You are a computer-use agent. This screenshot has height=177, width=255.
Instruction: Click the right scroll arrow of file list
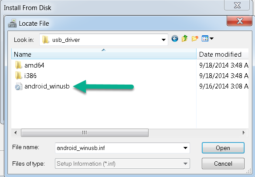(244, 133)
